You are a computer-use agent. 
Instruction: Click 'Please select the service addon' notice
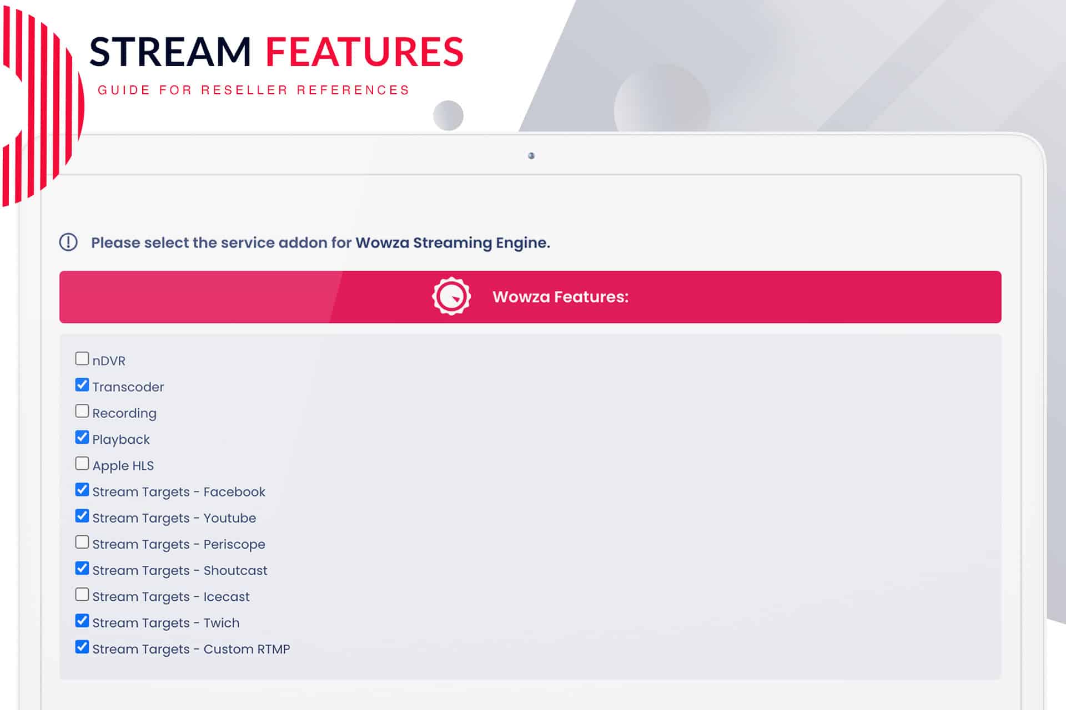(x=320, y=243)
